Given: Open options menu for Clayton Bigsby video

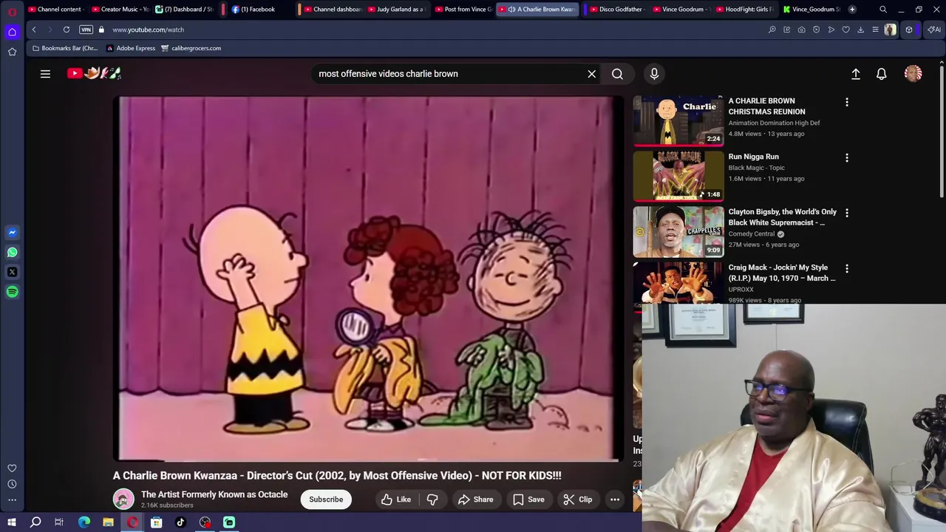Looking at the screenshot, I should pos(847,213).
